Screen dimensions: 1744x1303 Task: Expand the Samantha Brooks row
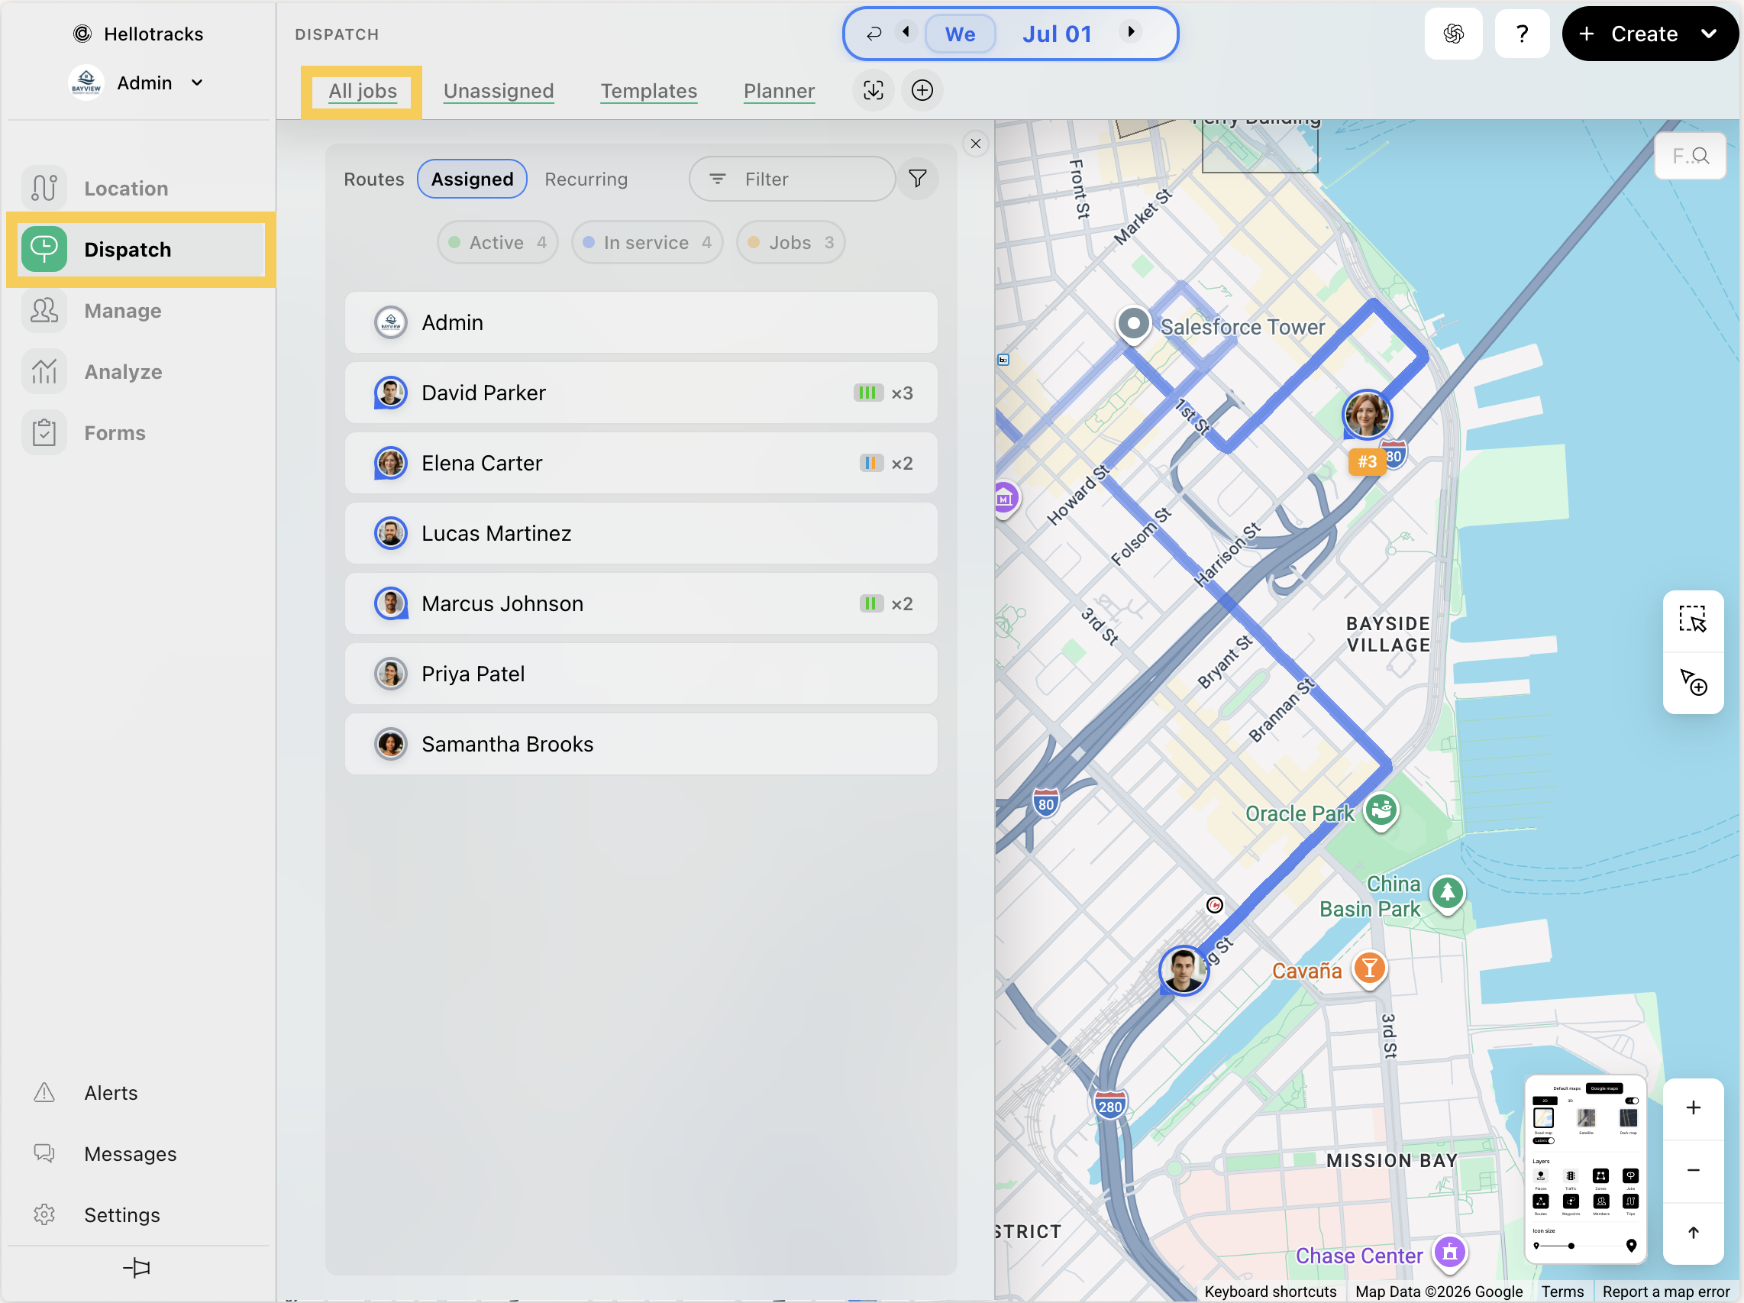[641, 744]
